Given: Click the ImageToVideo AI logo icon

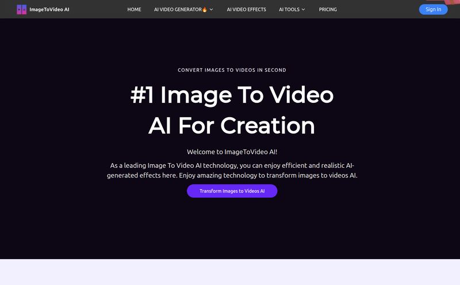Looking at the screenshot, I should click(x=21, y=9).
